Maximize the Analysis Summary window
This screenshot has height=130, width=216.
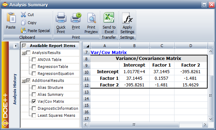coord(204,5)
